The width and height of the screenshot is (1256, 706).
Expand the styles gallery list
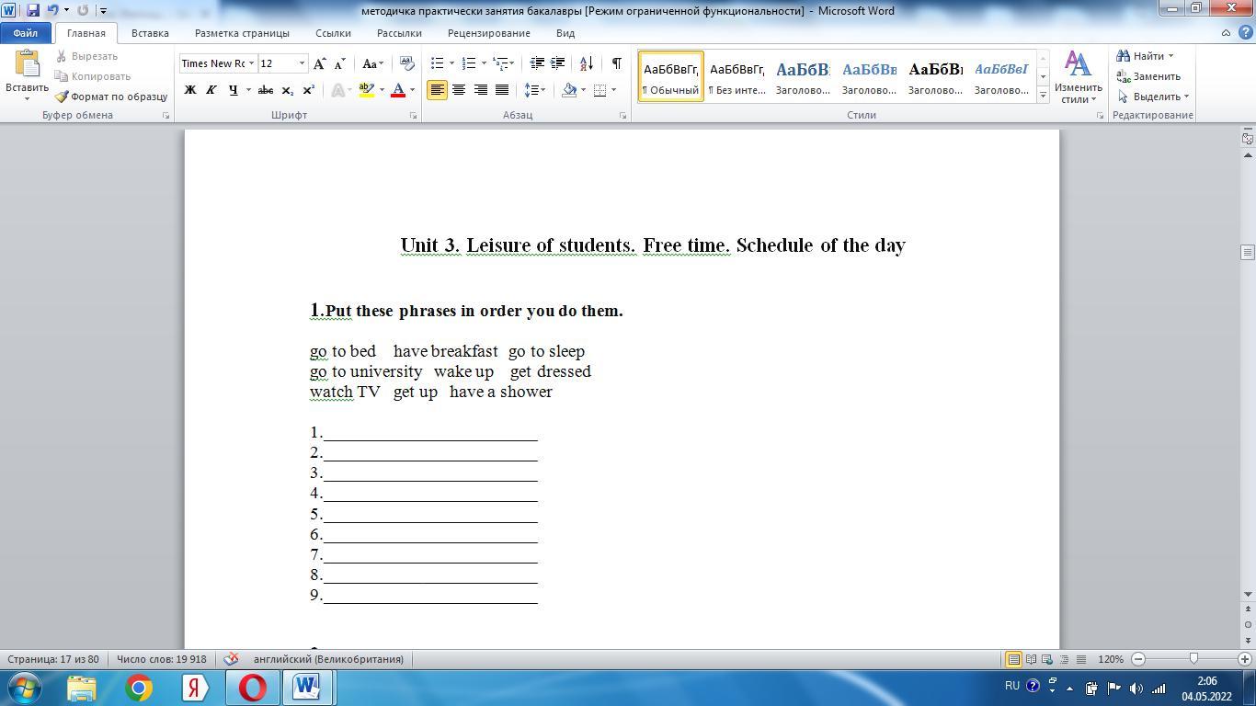tap(1043, 95)
